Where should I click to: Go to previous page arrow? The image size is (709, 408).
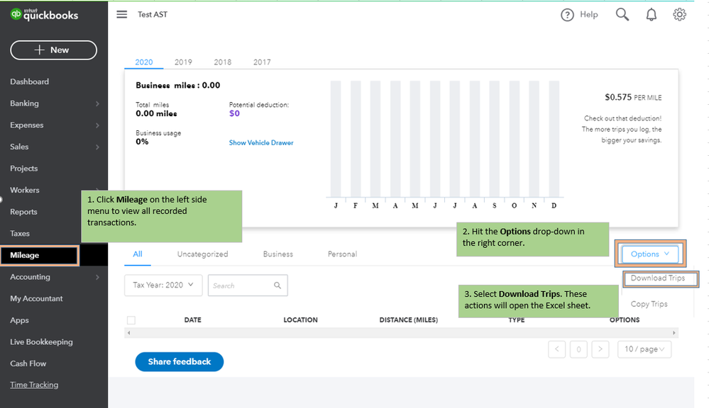(x=556, y=349)
